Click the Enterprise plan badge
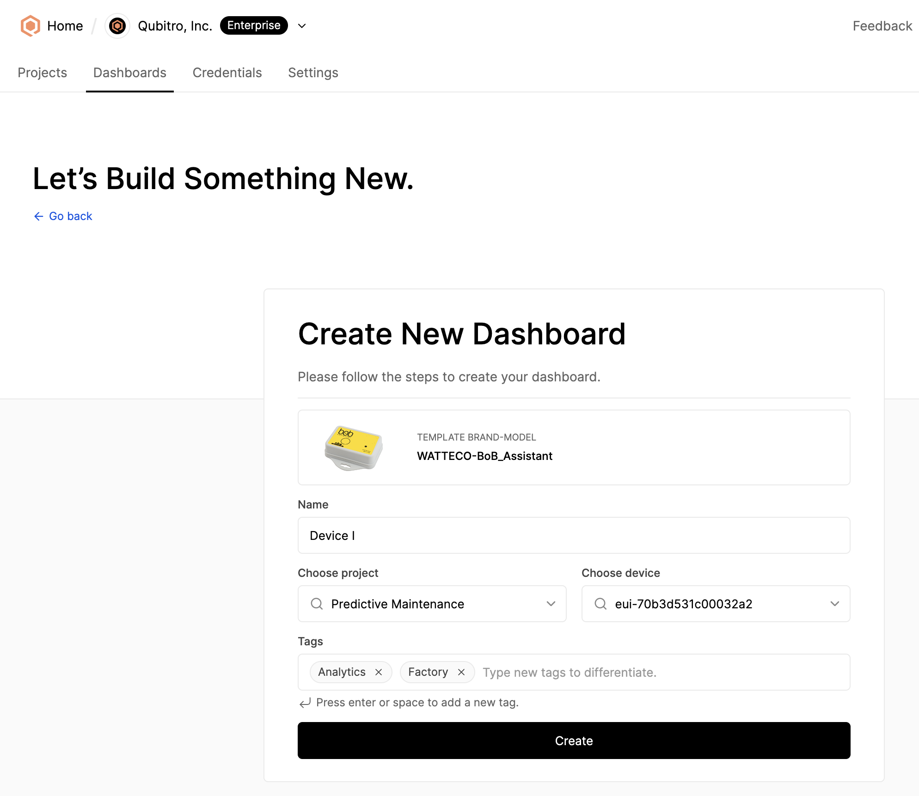 point(253,25)
